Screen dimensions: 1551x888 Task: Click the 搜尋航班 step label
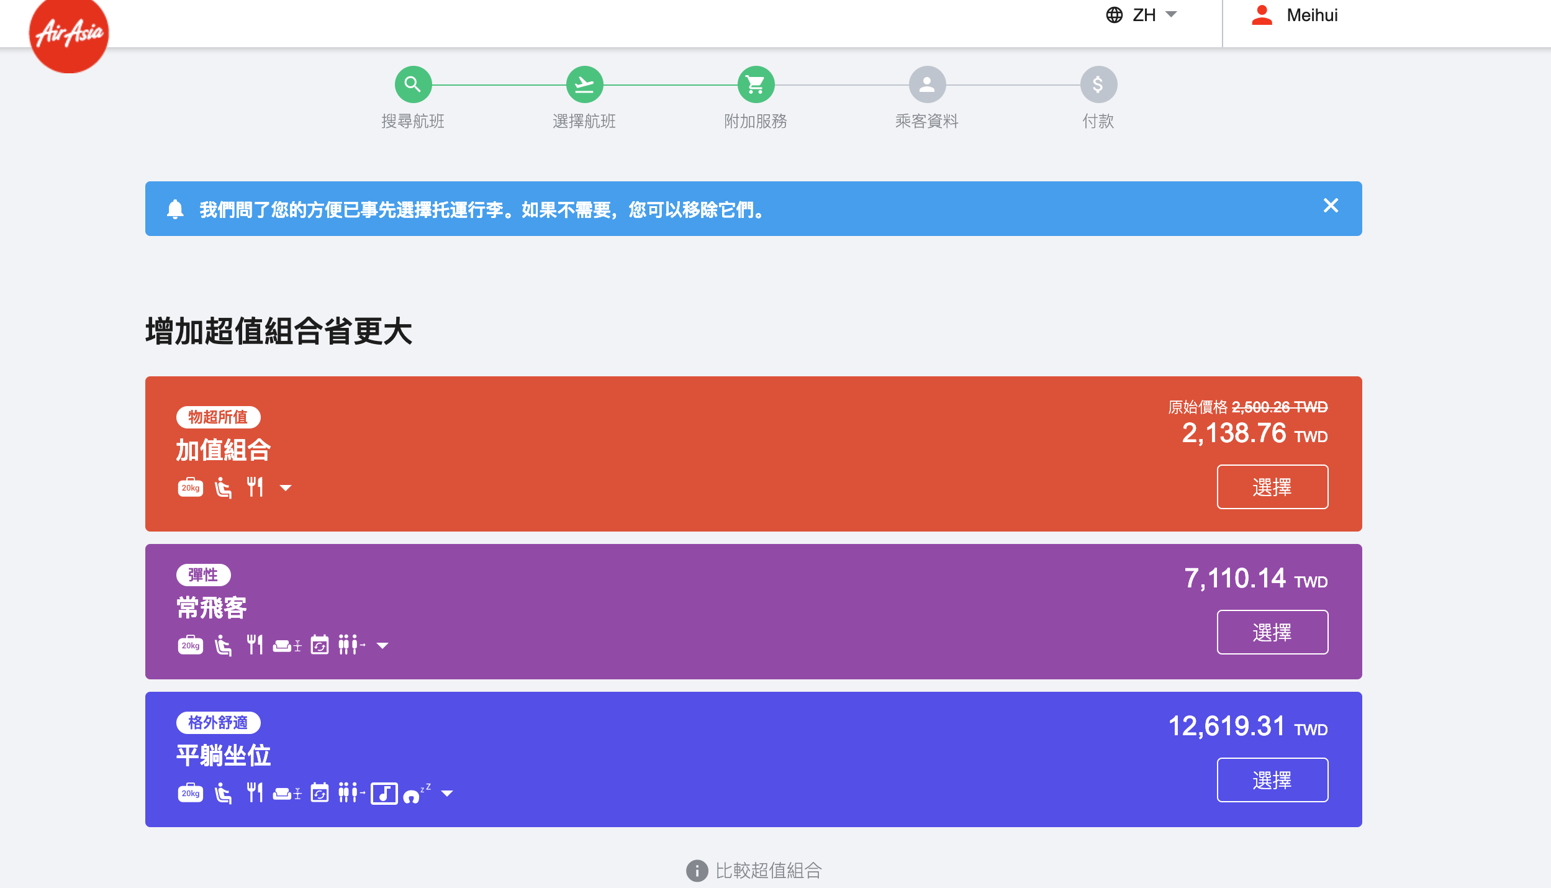[413, 121]
